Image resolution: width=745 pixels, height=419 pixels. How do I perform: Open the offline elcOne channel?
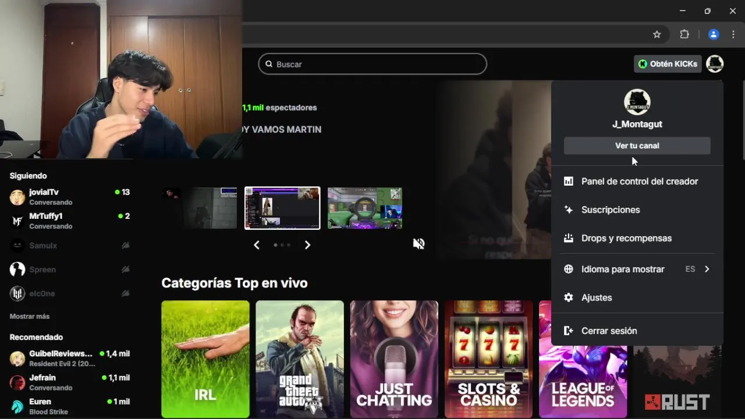pyautogui.click(x=70, y=293)
